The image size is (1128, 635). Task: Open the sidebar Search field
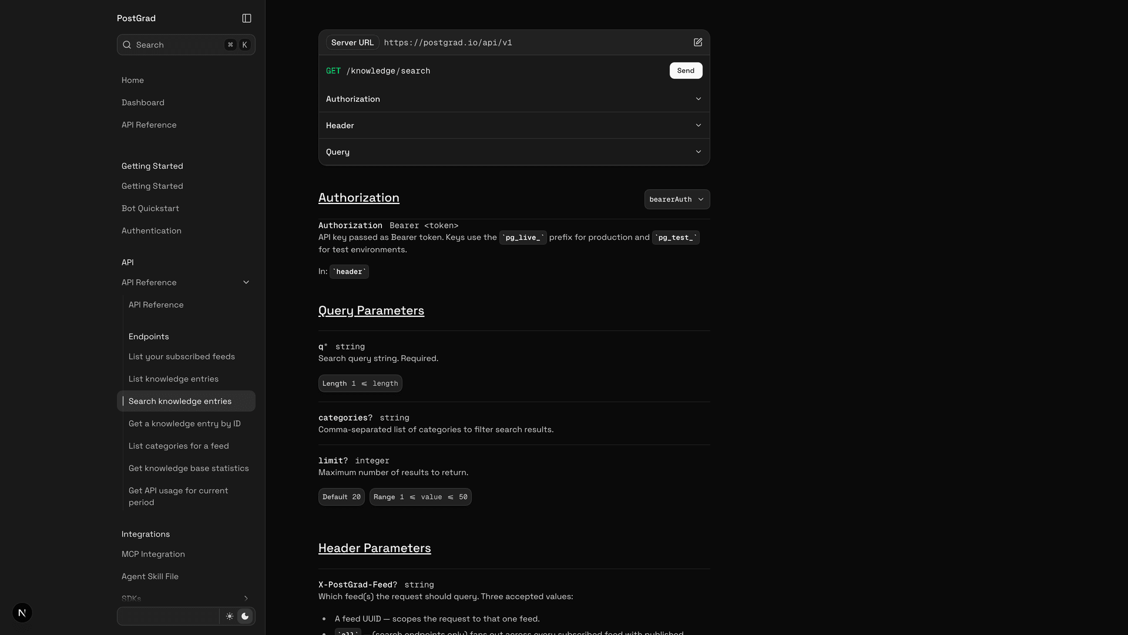coord(186,45)
